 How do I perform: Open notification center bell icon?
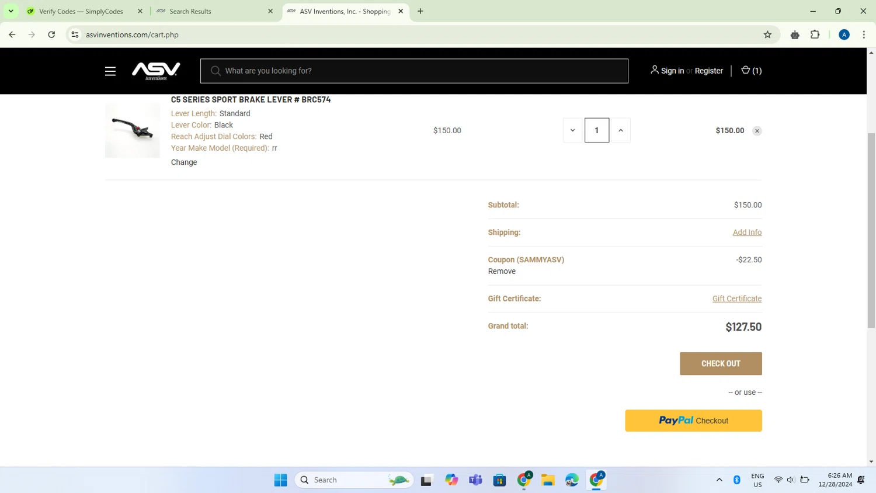(861, 480)
